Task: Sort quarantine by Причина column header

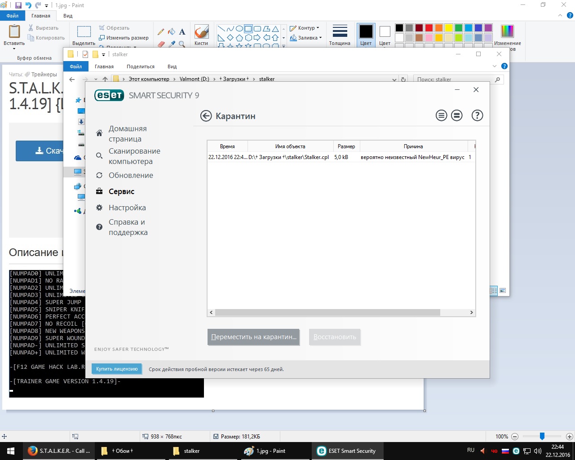Action: coord(413,146)
